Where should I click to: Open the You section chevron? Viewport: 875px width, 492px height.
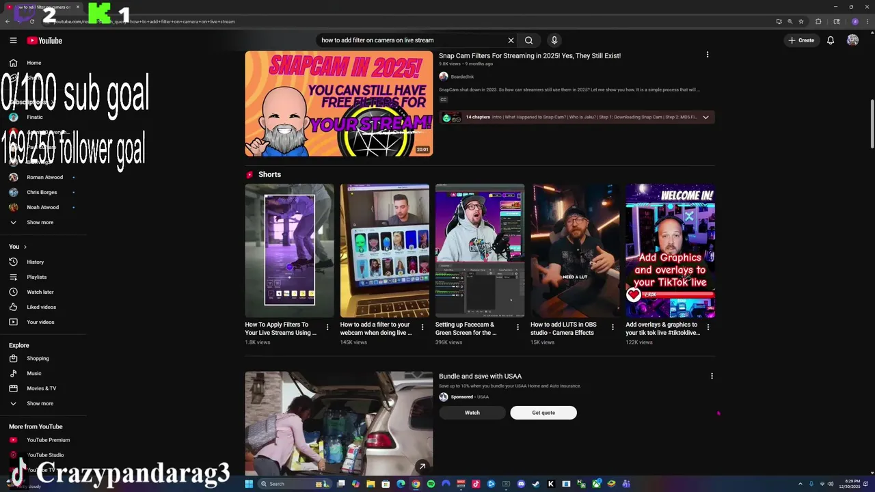tap(25, 247)
